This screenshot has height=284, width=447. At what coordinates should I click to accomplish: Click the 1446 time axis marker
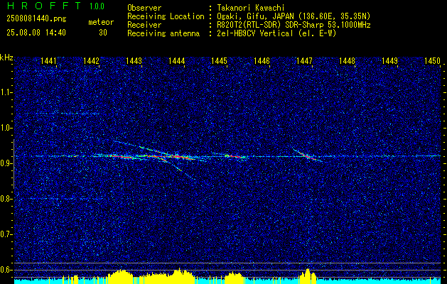coord(262,60)
